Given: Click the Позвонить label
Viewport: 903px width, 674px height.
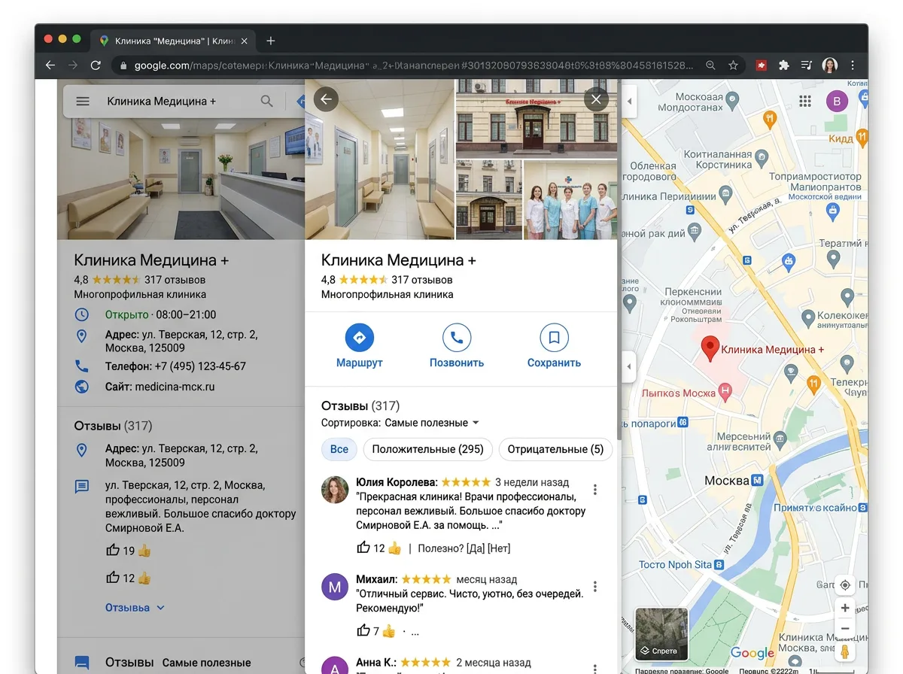Looking at the screenshot, I should click(x=457, y=363).
